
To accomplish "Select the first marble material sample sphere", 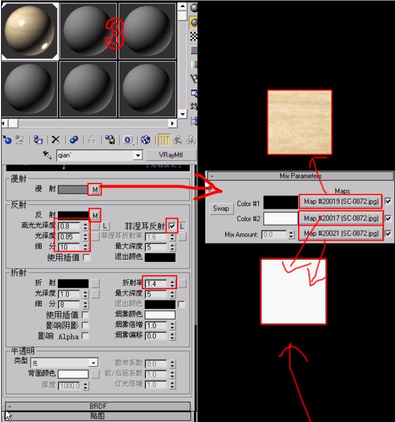I will tap(29, 30).
